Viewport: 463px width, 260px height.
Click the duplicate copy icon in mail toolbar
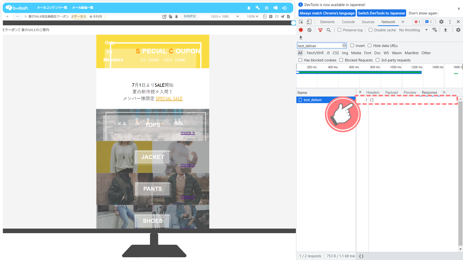pyautogui.click(x=170, y=16)
